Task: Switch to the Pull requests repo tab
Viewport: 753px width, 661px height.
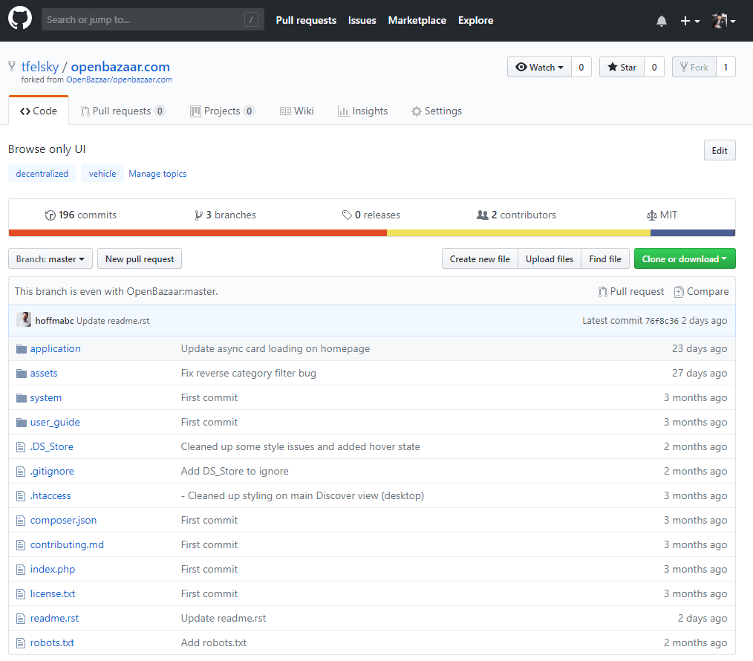Action: click(123, 111)
